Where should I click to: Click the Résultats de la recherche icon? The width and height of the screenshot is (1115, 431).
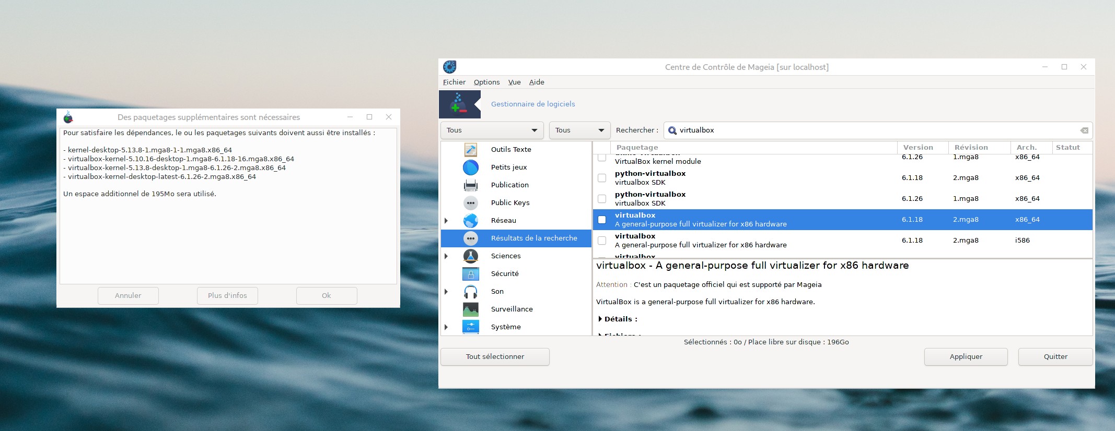[x=471, y=238]
